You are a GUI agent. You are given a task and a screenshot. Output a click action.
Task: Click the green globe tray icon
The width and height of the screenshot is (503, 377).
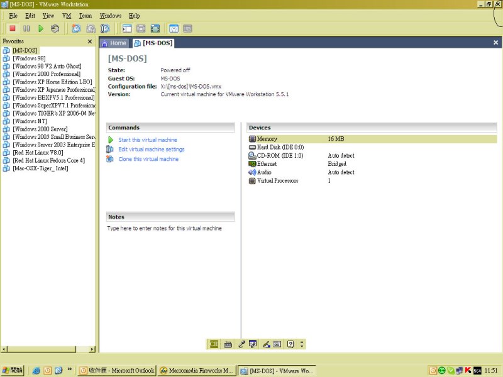[x=442, y=371]
